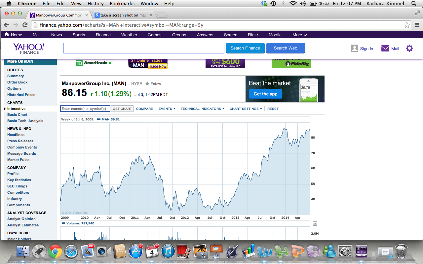Click the Bluetooth menu bar icon

point(283,4)
